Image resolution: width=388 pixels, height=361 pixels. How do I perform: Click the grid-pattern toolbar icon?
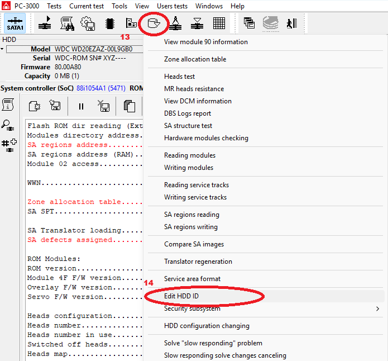click(x=219, y=23)
